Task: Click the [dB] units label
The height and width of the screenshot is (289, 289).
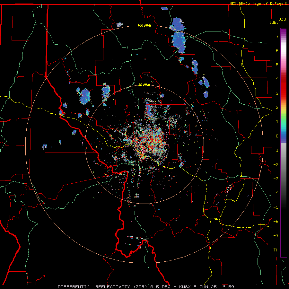Action: pos(274,22)
